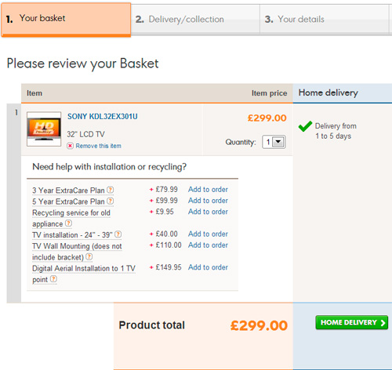
Task: Click the green delivery checkmark icon
Action: (x=305, y=126)
